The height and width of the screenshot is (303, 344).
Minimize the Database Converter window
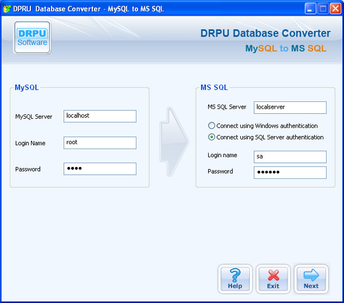[310, 9]
